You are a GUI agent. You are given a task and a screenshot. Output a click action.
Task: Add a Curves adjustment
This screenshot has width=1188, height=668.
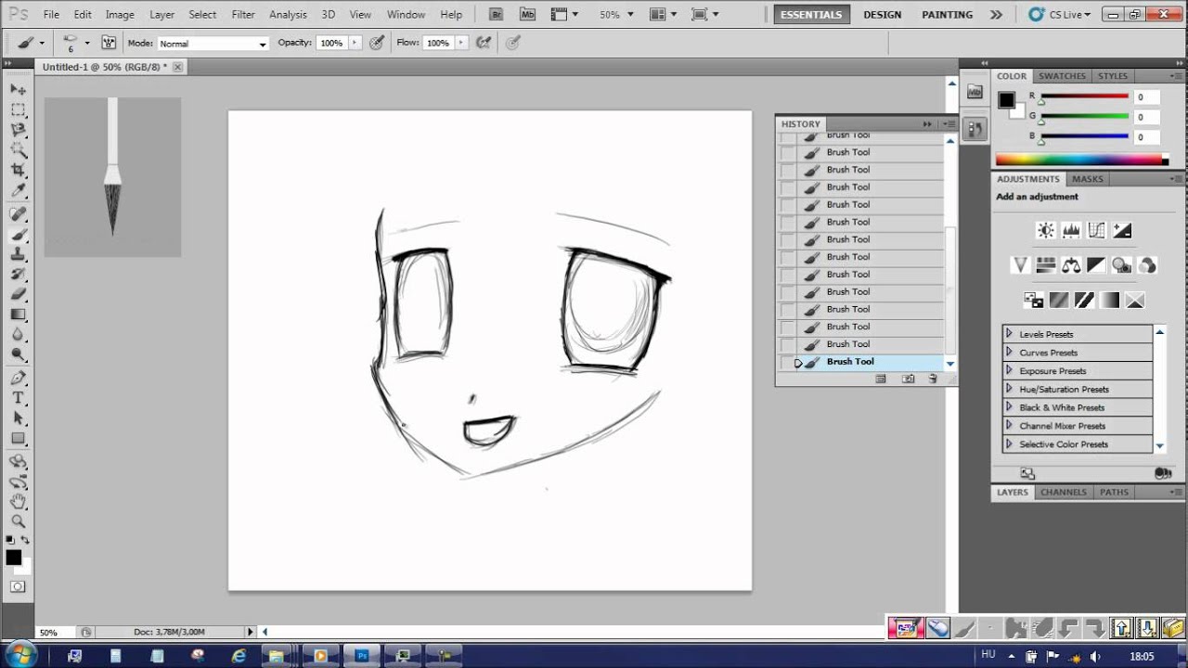point(1096,230)
